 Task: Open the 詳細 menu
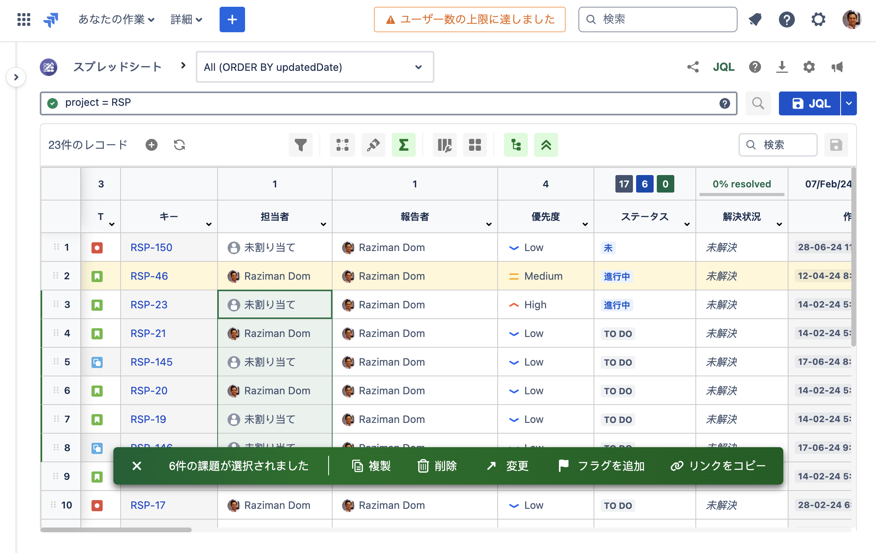tap(186, 19)
